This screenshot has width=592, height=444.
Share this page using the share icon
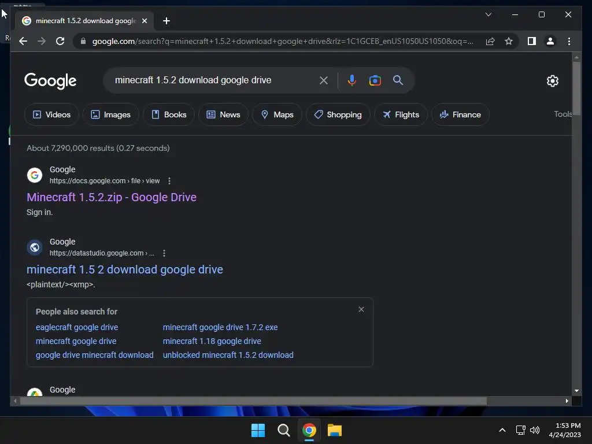coord(490,41)
